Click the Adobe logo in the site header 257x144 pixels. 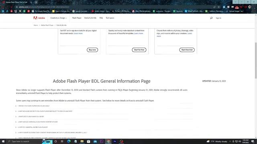point(39,18)
